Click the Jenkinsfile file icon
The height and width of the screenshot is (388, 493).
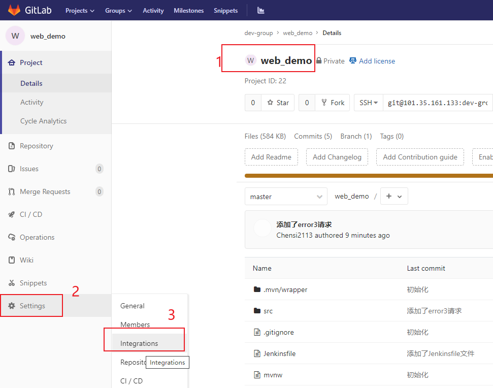click(x=257, y=353)
